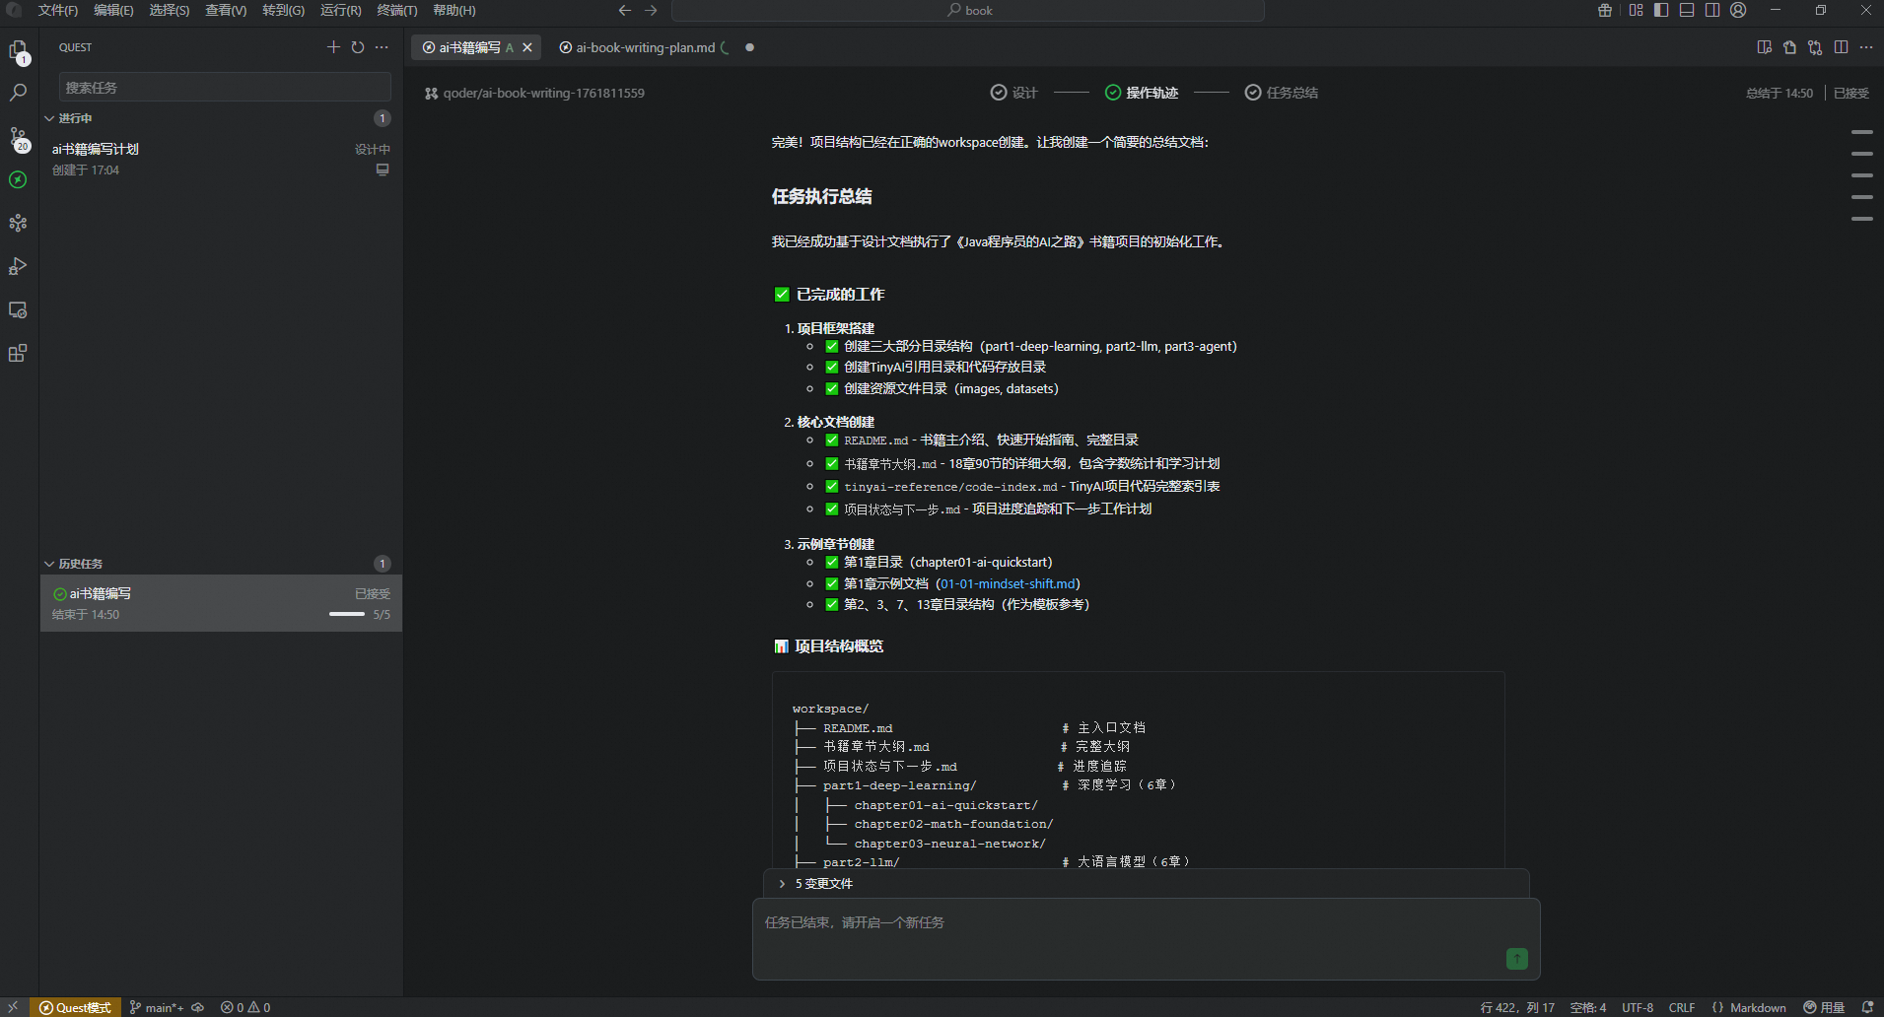Open the 帮助(H) menu
1884x1017 pixels.
pos(454,10)
